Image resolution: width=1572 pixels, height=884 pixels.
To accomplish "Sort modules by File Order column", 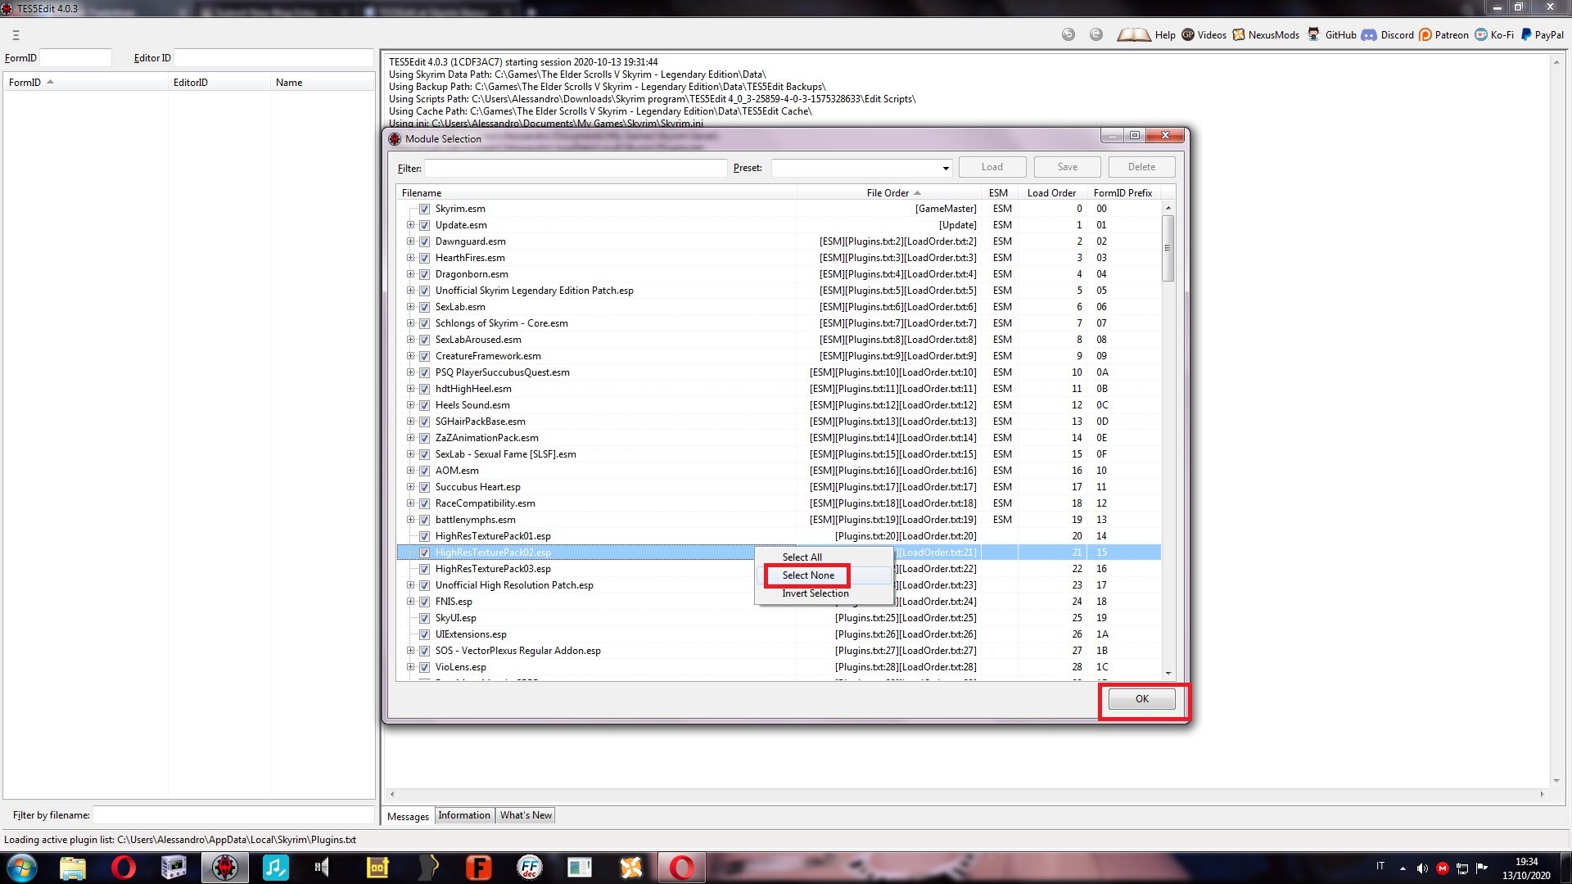I will click(x=891, y=193).
